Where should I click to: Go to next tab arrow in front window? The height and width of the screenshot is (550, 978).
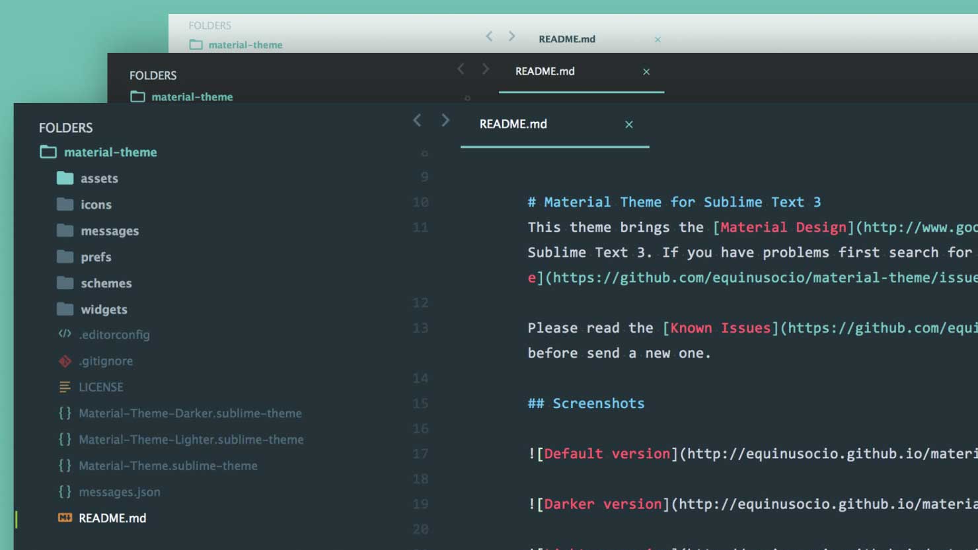point(445,120)
